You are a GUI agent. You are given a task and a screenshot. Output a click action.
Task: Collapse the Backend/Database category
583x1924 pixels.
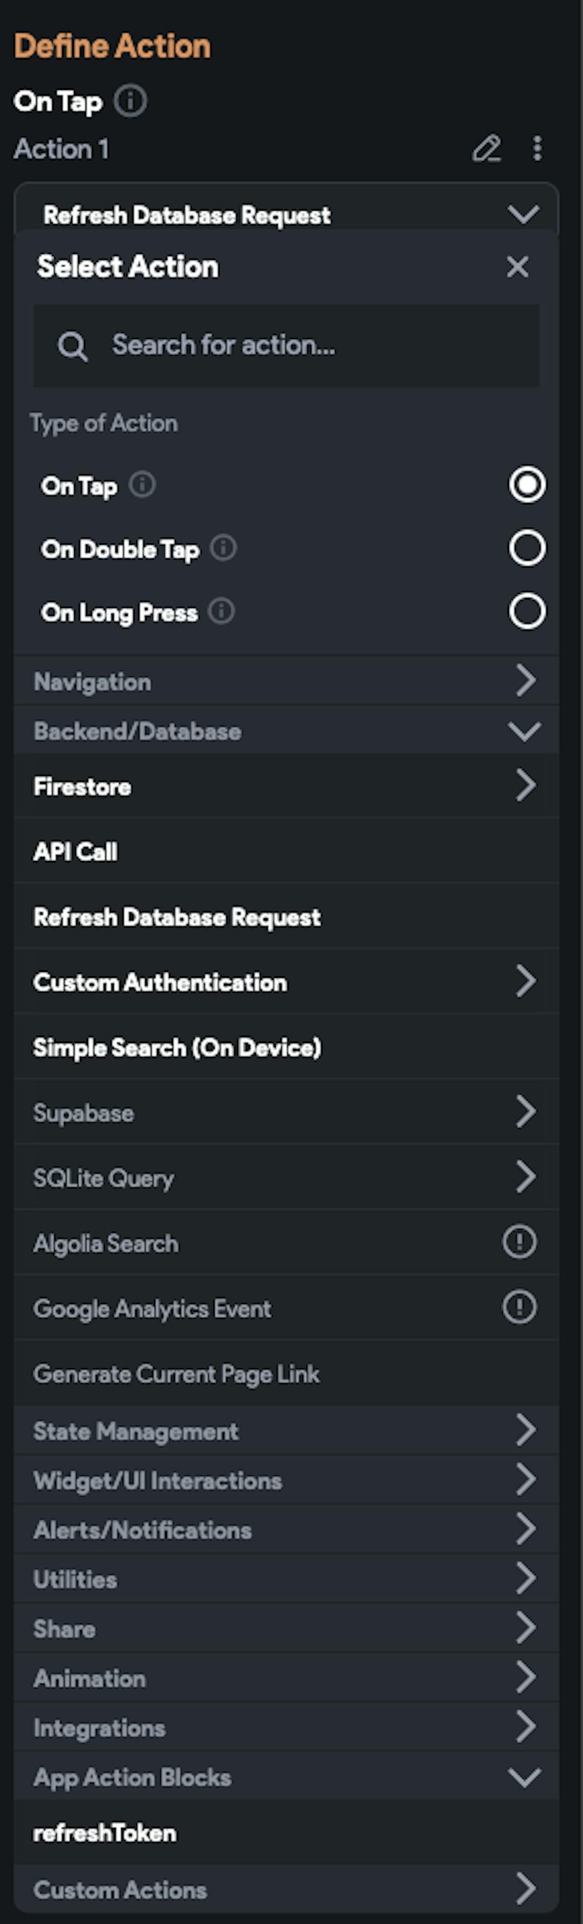(x=286, y=730)
